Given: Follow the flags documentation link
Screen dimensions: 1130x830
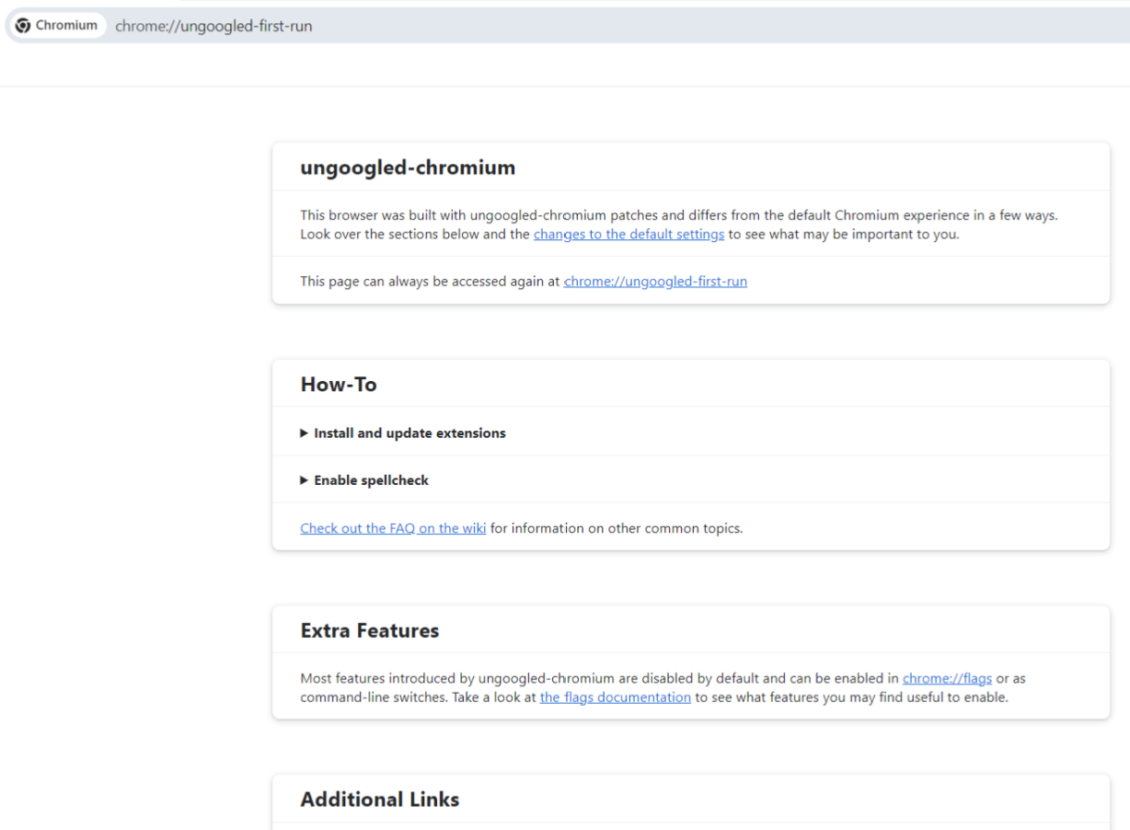Looking at the screenshot, I should [616, 697].
